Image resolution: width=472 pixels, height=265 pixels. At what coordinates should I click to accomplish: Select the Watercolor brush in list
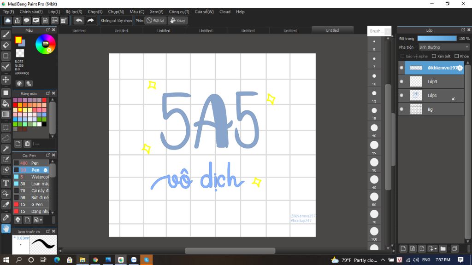click(x=31, y=177)
